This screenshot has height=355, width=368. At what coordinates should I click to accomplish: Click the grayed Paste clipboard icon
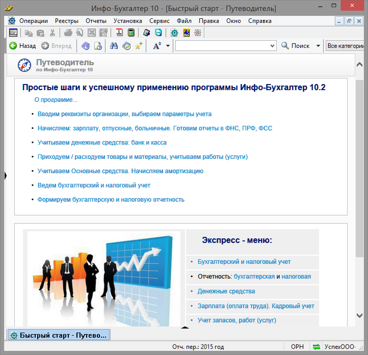click(40, 33)
